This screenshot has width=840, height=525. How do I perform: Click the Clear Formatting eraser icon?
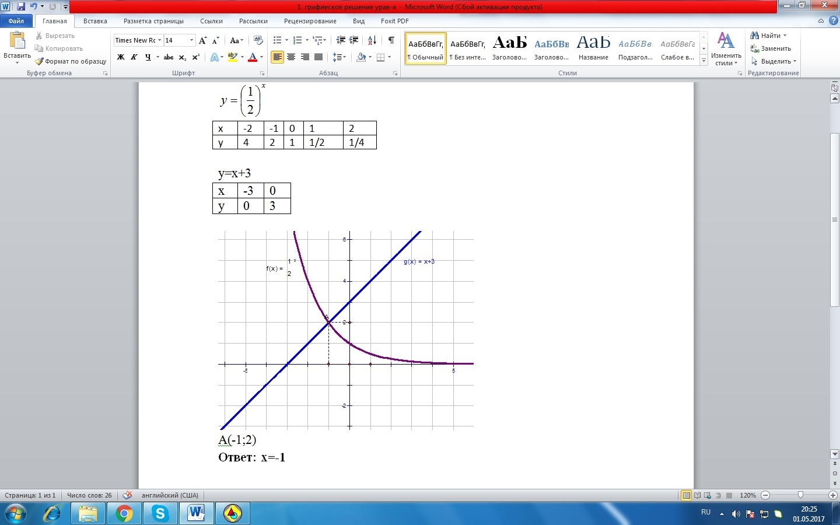coord(258,40)
